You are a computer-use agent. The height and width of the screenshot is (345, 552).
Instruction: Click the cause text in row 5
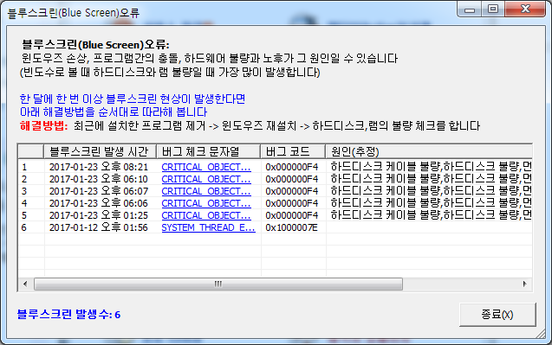(x=431, y=215)
